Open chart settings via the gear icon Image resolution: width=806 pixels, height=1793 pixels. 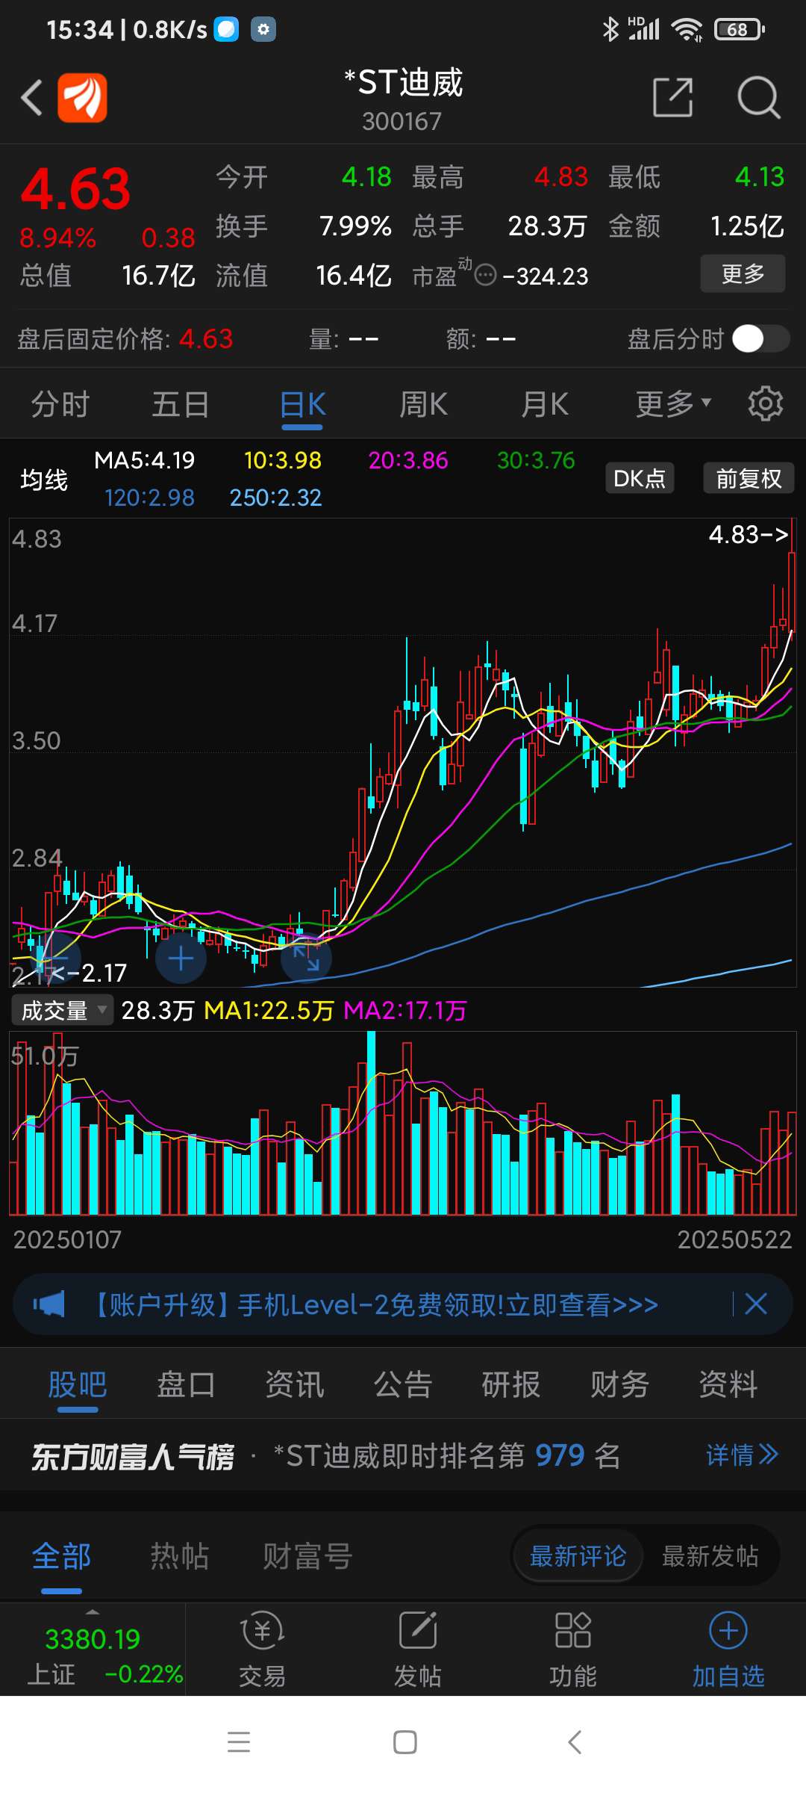click(x=765, y=404)
